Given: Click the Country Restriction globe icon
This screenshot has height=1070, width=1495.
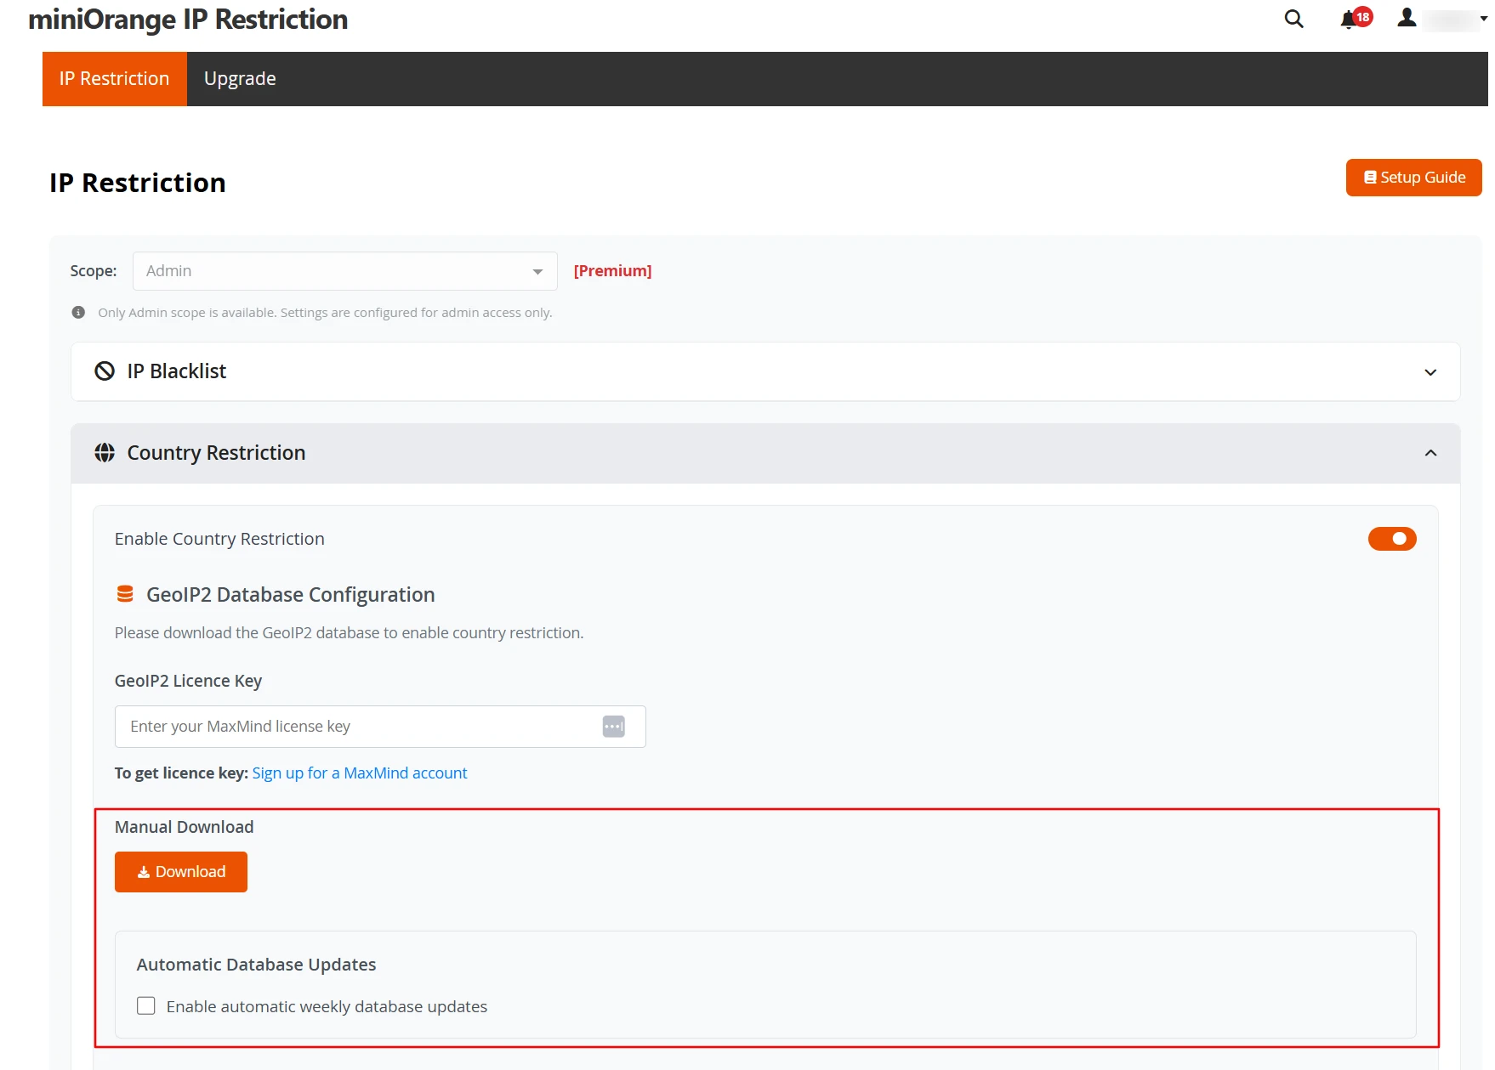Looking at the screenshot, I should coord(105,453).
